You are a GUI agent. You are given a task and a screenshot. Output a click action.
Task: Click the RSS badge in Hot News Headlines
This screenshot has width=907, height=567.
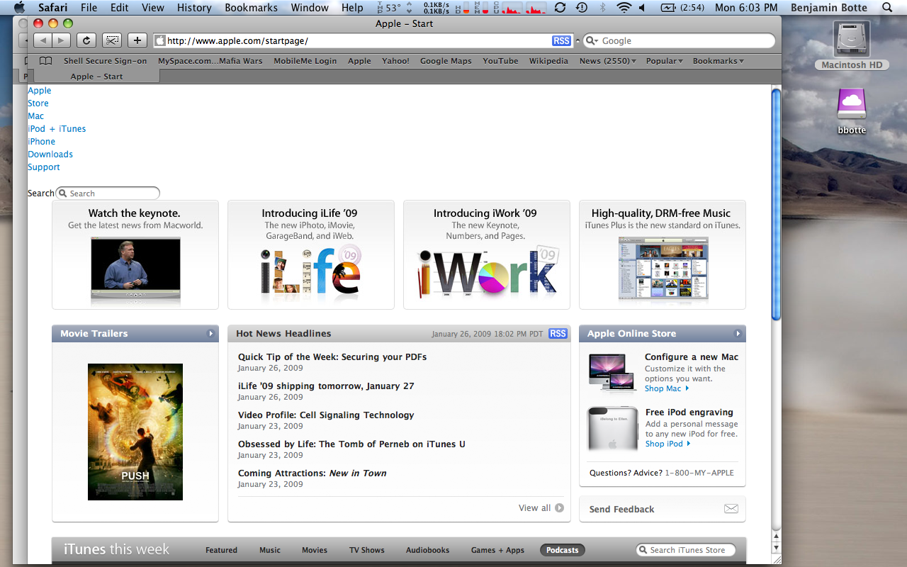click(x=558, y=334)
